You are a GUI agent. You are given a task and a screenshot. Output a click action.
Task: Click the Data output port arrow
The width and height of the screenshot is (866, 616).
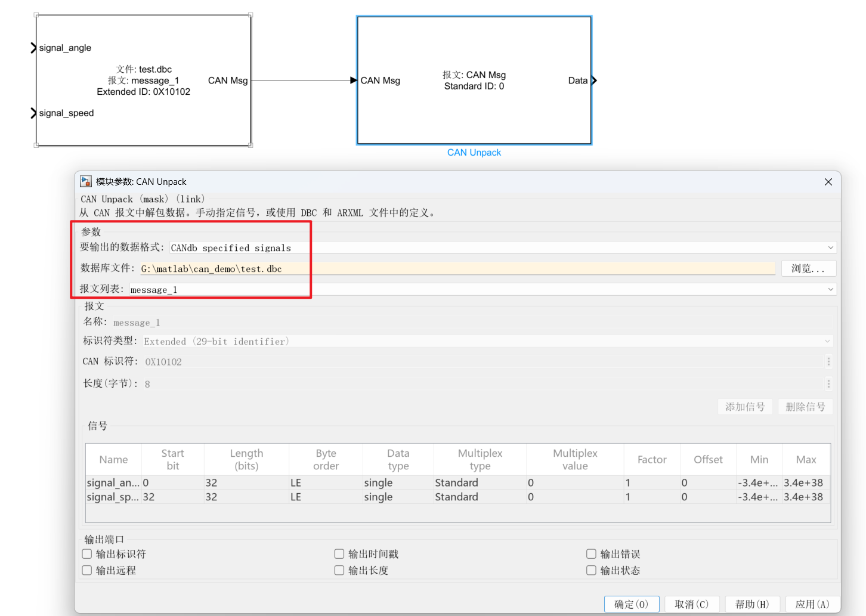coord(594,81)
